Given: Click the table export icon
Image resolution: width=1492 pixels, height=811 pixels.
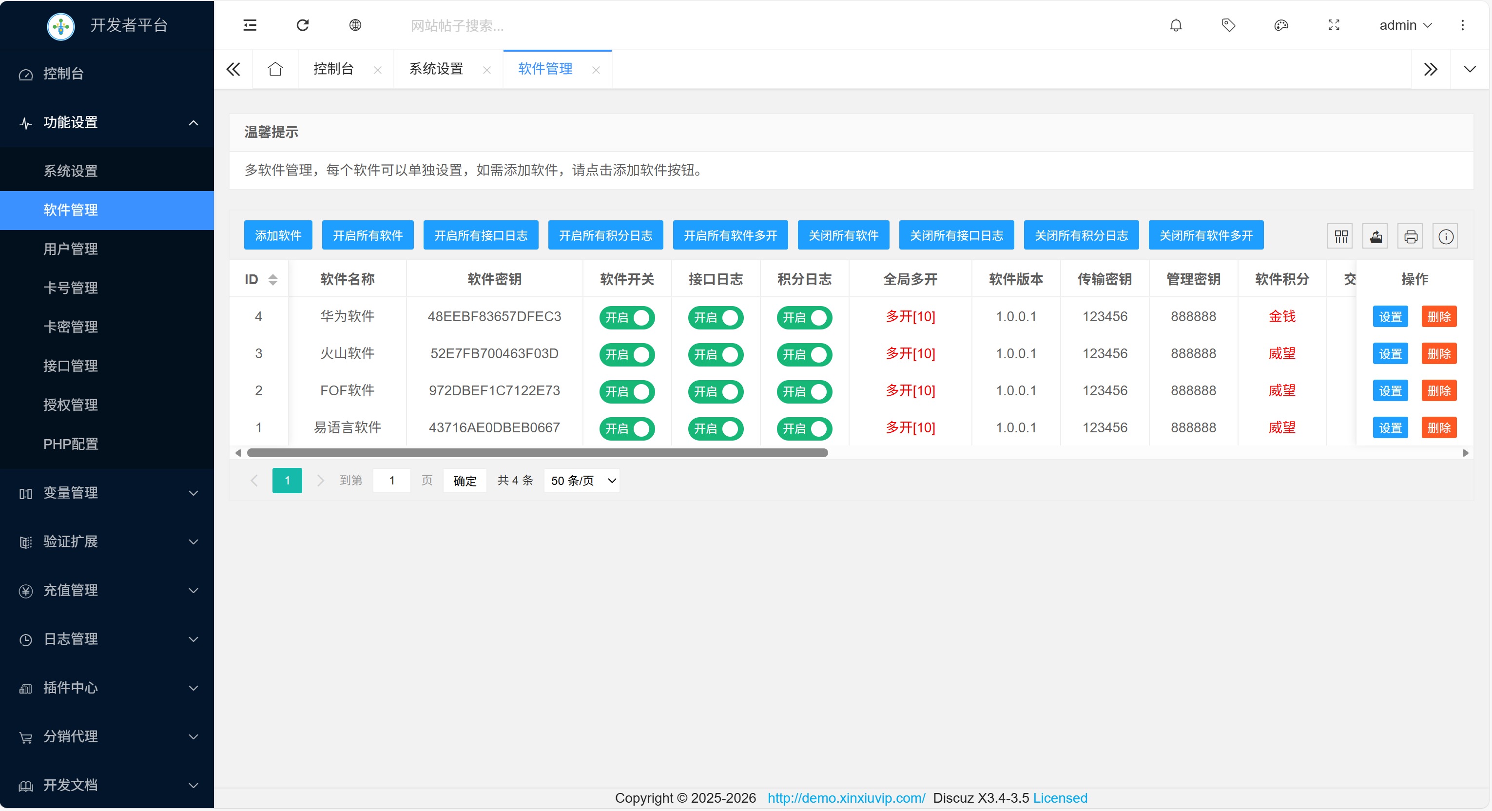Looking at the screenshot, I should (1375, 236).
